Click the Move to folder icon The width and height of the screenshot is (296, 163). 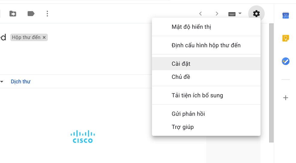coord(13,13)
